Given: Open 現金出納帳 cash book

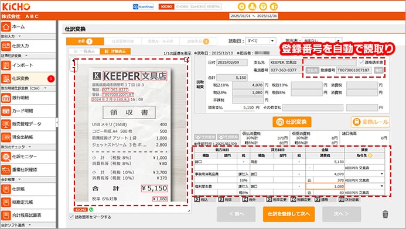Looking at the screenshot, I should 28,137.
